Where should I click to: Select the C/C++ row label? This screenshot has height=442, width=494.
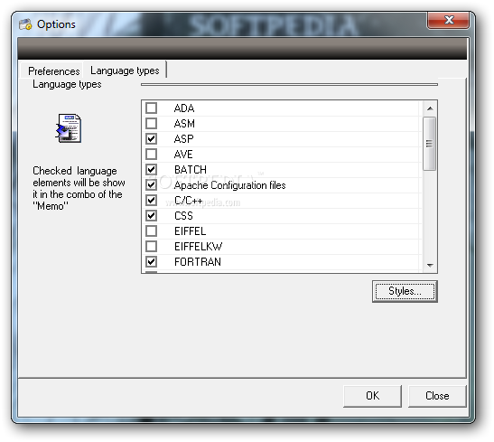point(188,200)
